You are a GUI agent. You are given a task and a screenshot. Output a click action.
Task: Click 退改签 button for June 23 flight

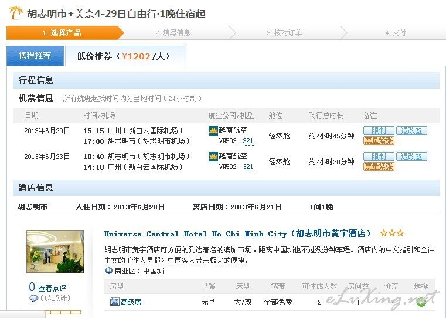pos(411,156)
